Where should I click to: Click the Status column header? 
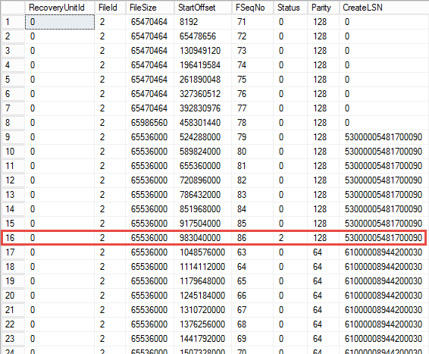pyautogui.click(x=290, y=8)
